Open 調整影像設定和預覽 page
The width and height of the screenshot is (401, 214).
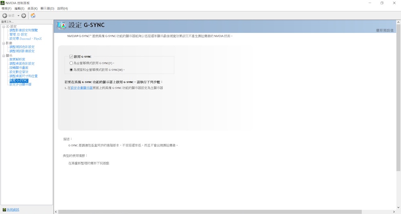click(x=24, y=30)
